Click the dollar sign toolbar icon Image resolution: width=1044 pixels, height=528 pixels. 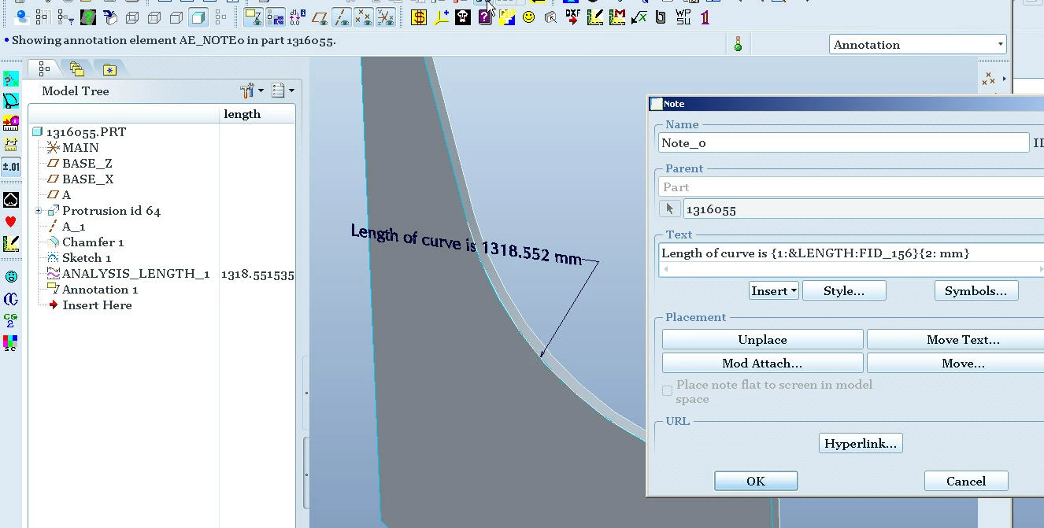pyautogui.click(x=419, y=17)
